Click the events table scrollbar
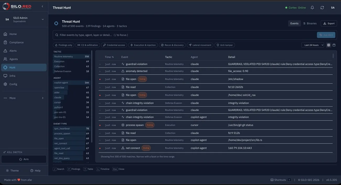 [x=333, y=56]
